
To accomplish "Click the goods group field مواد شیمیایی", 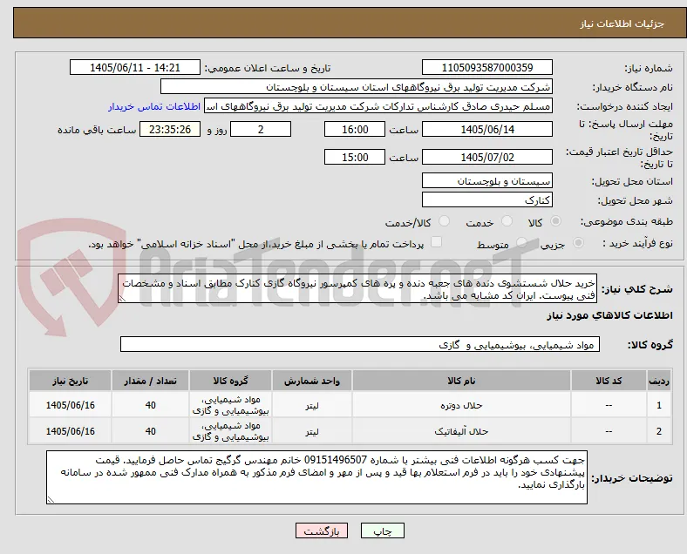I will (x=360, y=344).
